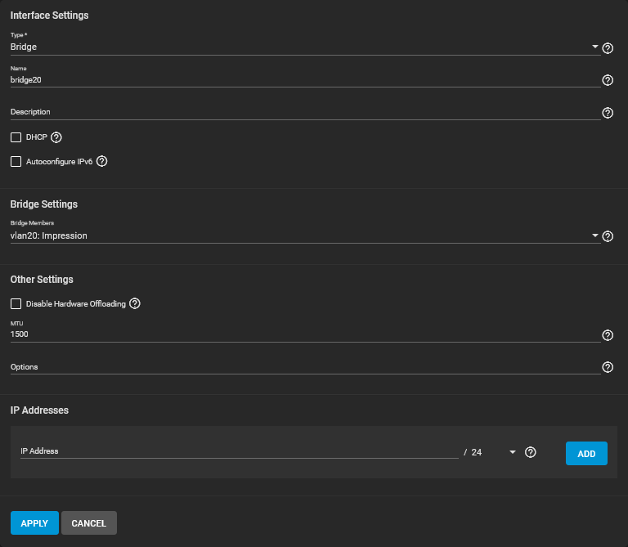Focus the Options input field
Screen dimensions: 628x547
305,367
